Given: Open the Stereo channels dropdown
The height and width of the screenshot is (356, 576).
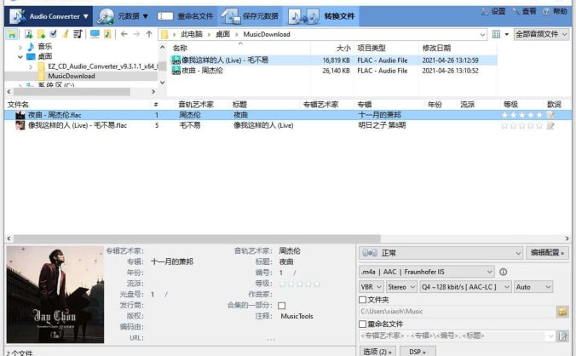Looking at the screenshot, I should 401,287.
